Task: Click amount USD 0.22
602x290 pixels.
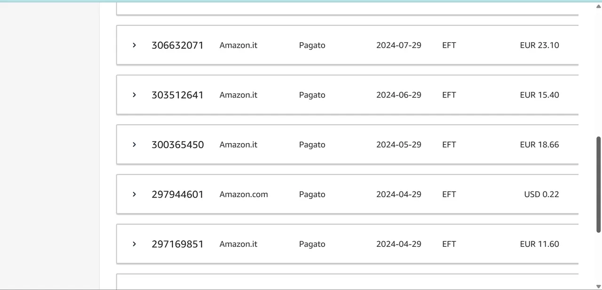Action: pos(542,194)
